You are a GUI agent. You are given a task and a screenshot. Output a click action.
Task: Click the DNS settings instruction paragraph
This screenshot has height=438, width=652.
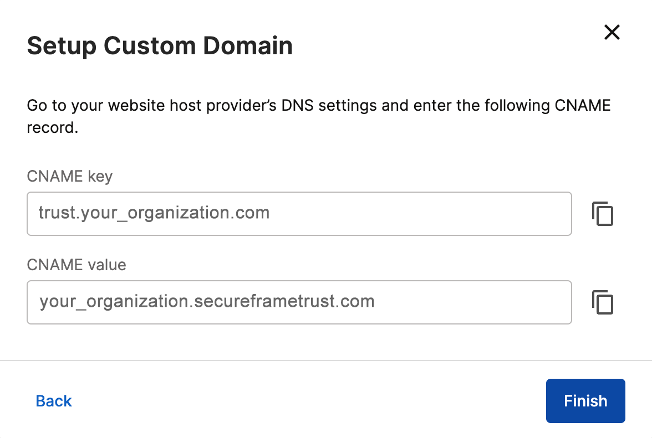(318, 116)
